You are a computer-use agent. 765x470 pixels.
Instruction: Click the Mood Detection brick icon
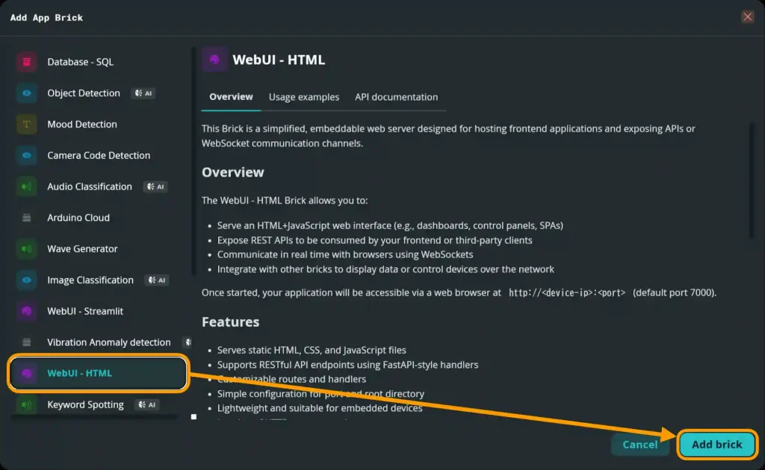coord(27,125)
